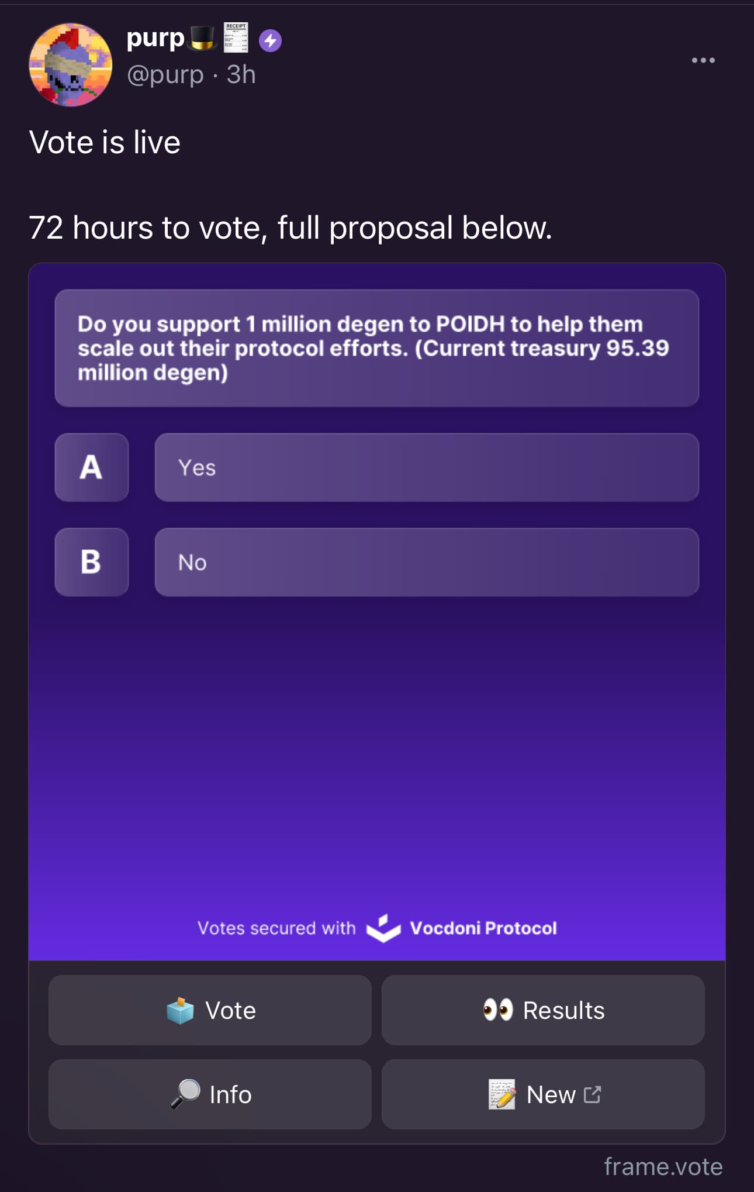Open the three-dot post options menu
This screenshot has height=1192, width=754.
(x=703, y=60)
